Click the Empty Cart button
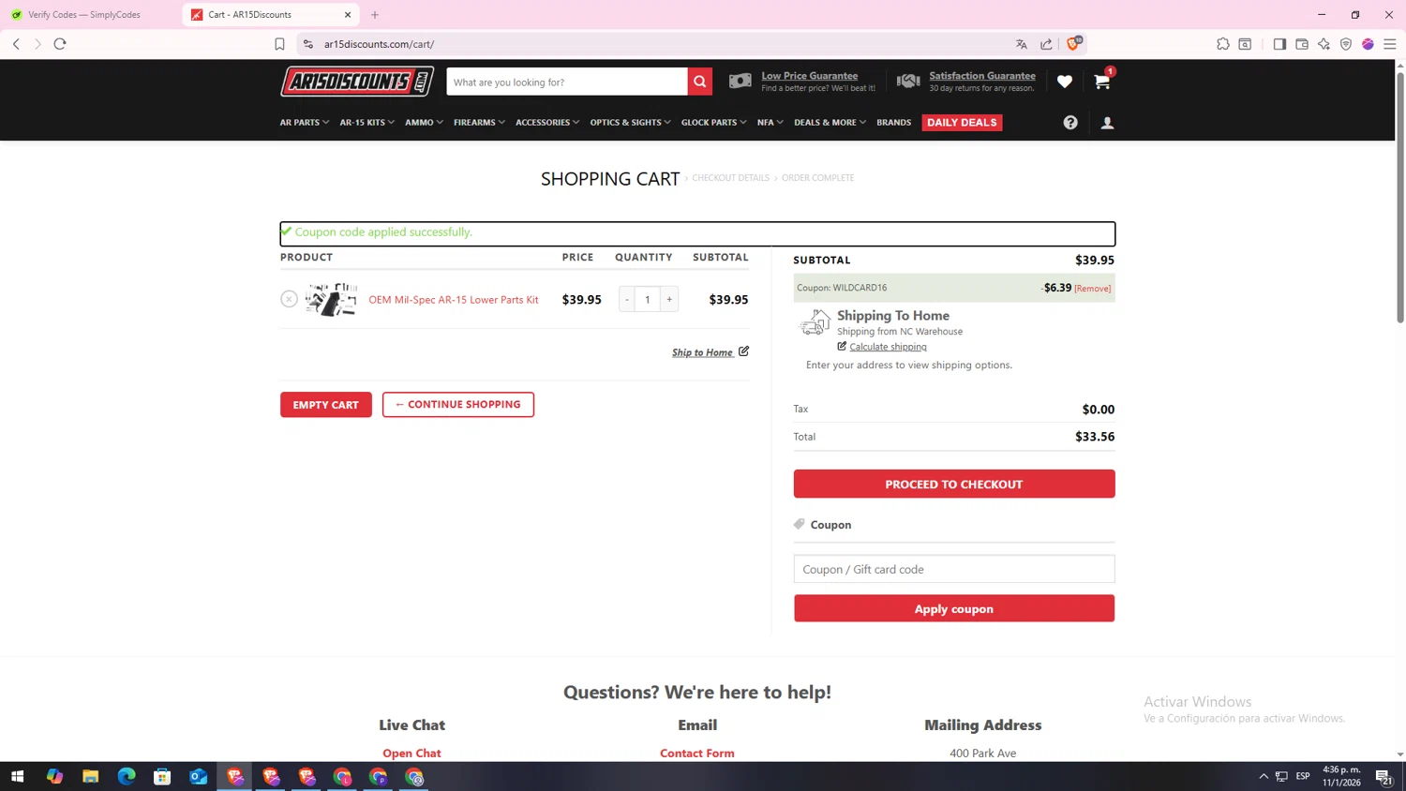This screenshot has width=1406, height=791. pyautogui.click(x=325, y=405)
